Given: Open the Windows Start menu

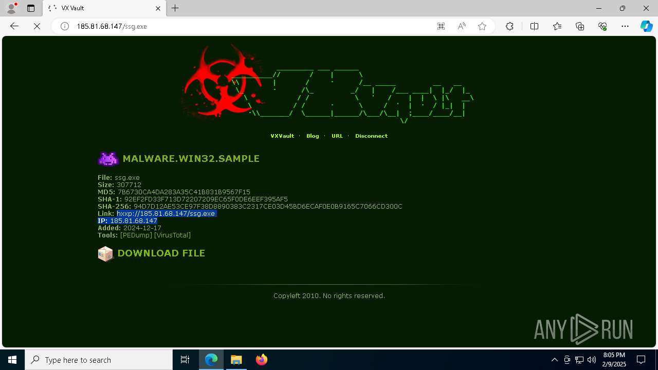Looking at the screenshot, I should pyautogui.click(x=12, y=360).
